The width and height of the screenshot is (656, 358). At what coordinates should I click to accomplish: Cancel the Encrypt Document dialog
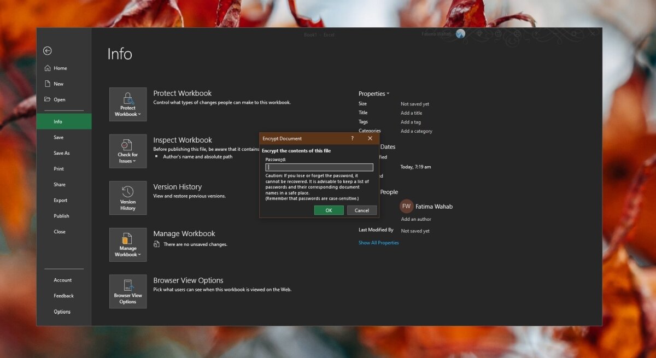pyautogui.click(x=362, y=210)
